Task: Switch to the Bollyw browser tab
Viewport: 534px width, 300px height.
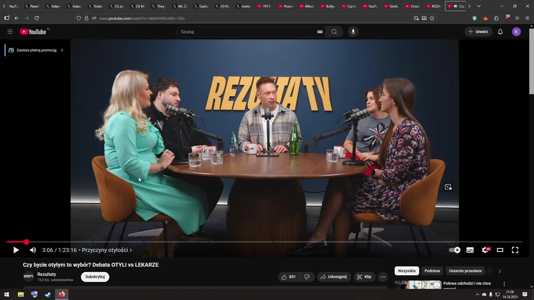Action: coord(327,6)
